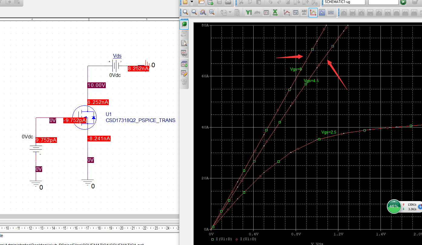
Task: Open the Performance Analysis icon
Action: point(266,12)
